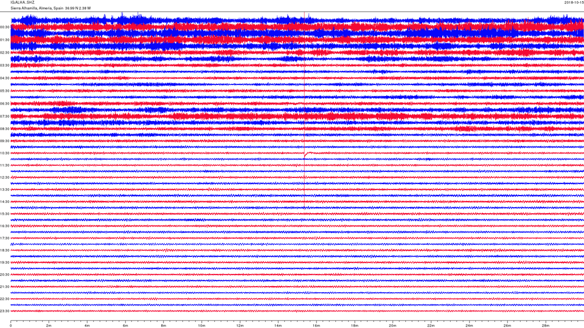
Task: Select the 00:30 time label
Action: [x=5, y=27]
